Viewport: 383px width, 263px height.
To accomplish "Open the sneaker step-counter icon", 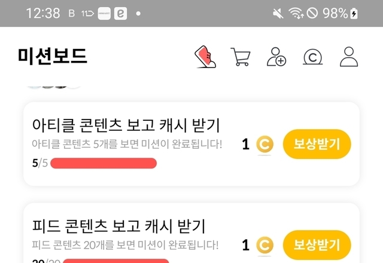I will [205, 57].
